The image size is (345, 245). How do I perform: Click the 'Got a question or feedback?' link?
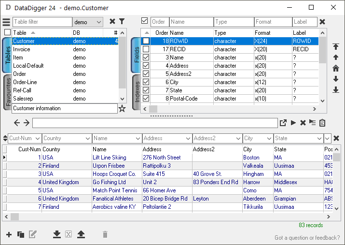pos(306,238)
